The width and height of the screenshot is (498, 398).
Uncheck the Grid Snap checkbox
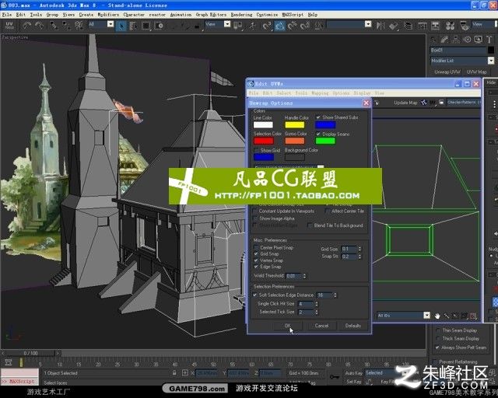[256, 254]
